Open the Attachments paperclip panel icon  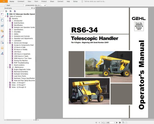pos(2,37)
